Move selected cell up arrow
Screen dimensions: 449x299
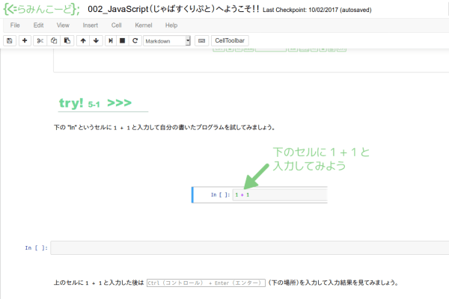(x=83, y=40)
